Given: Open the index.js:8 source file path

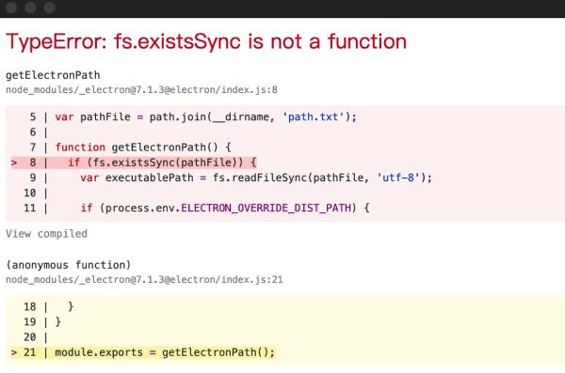Looking at the screenshot, I should (141, 89).
